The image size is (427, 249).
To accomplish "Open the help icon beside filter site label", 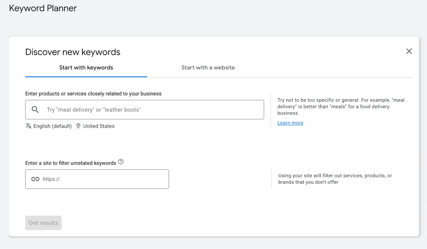I will click(x=121, y=162).
